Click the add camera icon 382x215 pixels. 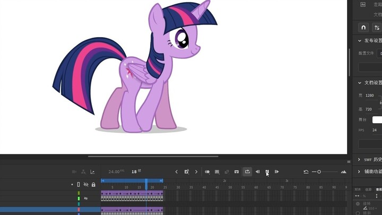(74, 172)
